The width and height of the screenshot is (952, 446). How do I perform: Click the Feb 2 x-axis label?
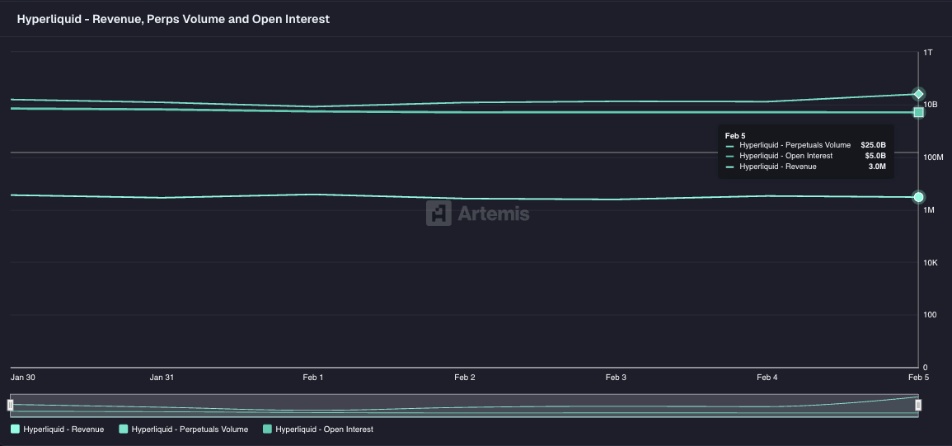[465, 378]
